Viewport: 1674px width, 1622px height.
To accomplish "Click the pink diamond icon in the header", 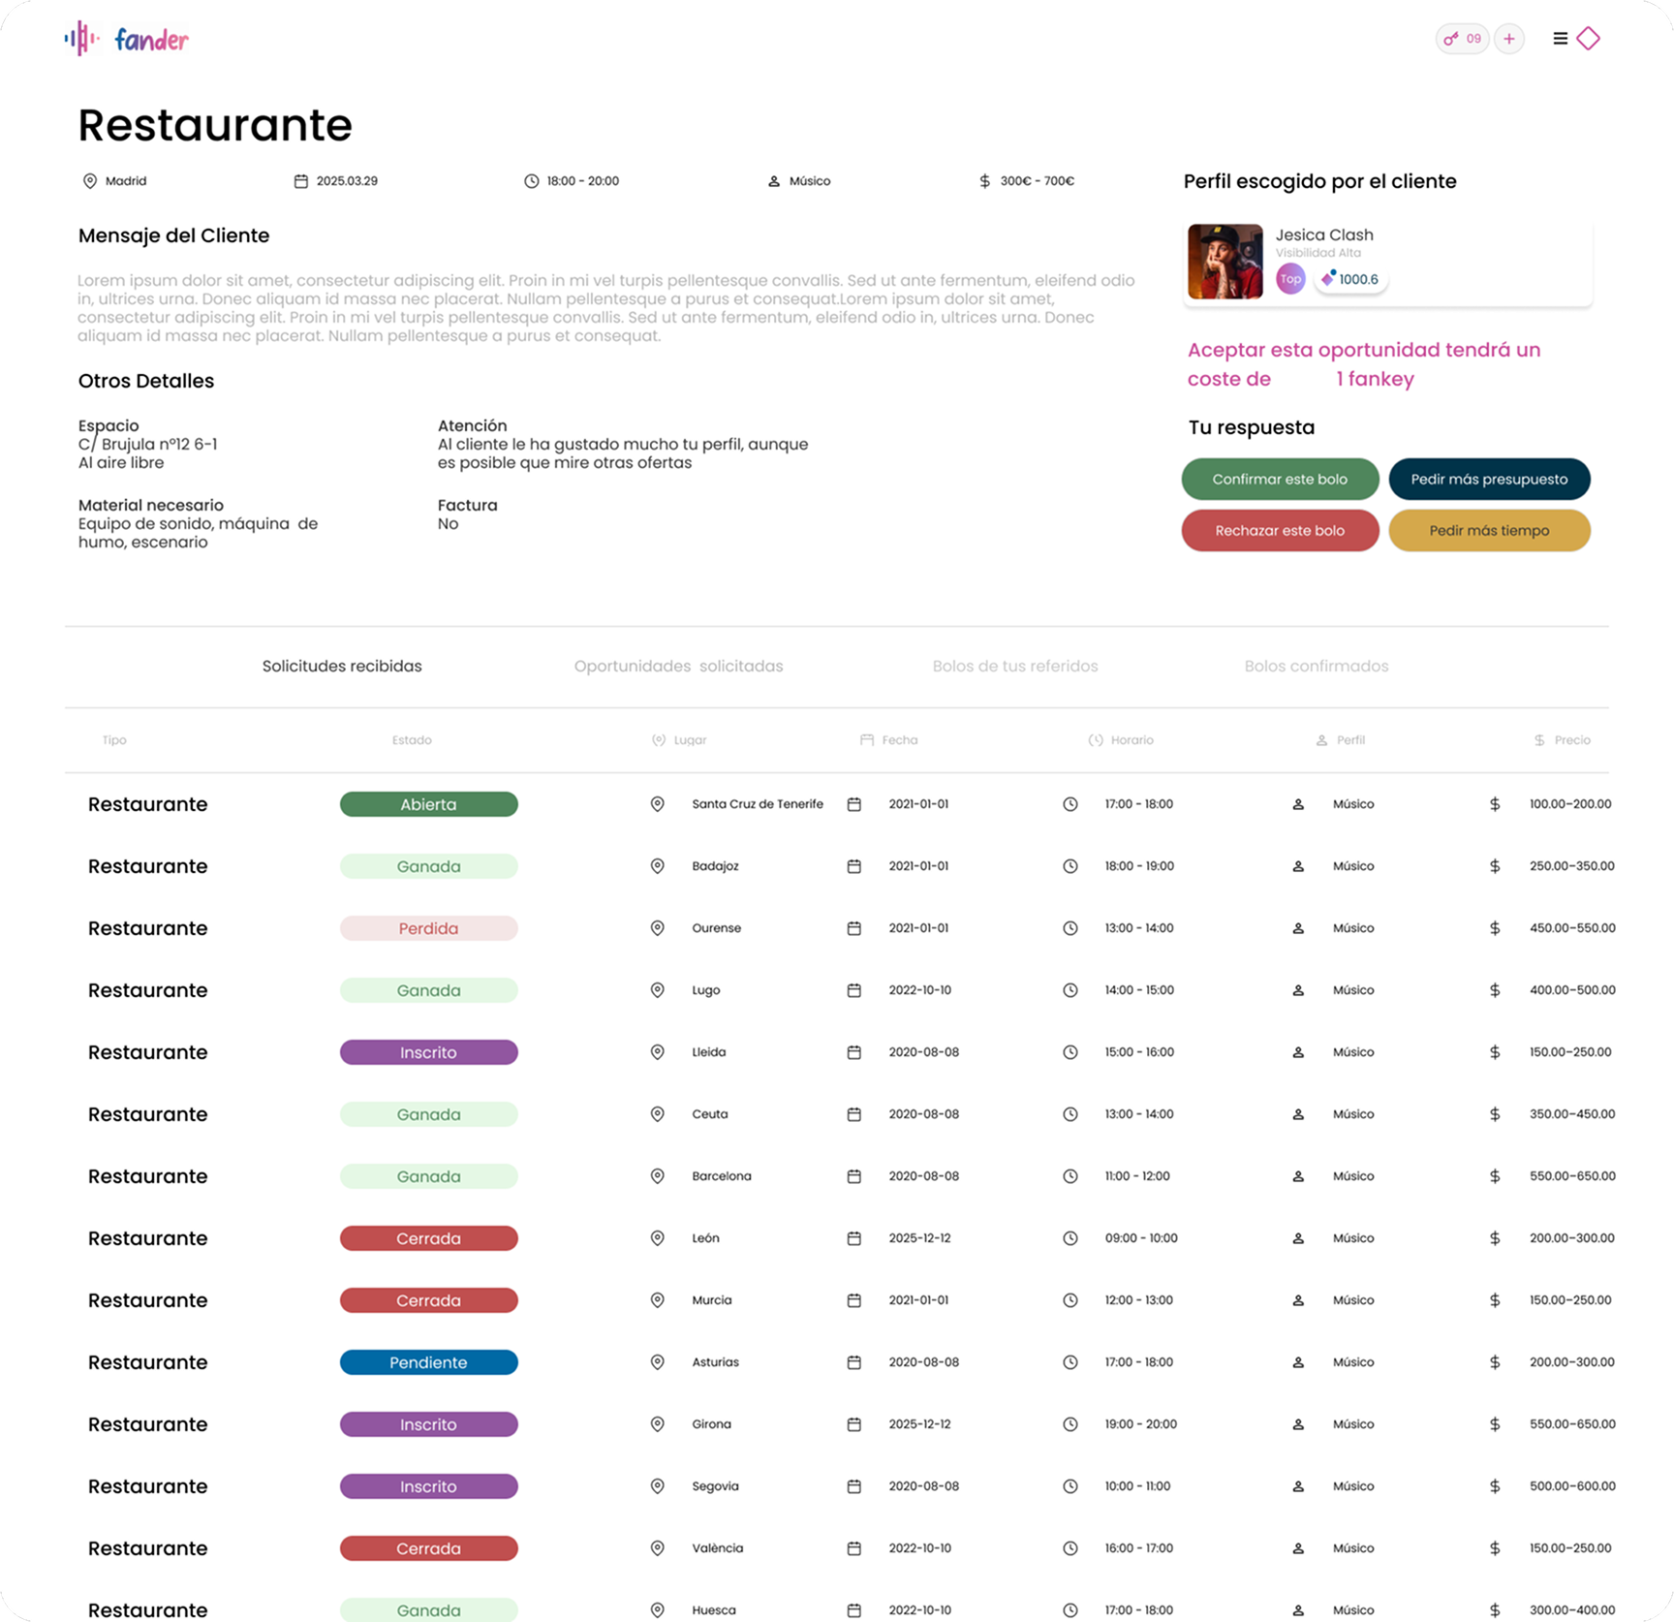I will tap(1589, 37).
